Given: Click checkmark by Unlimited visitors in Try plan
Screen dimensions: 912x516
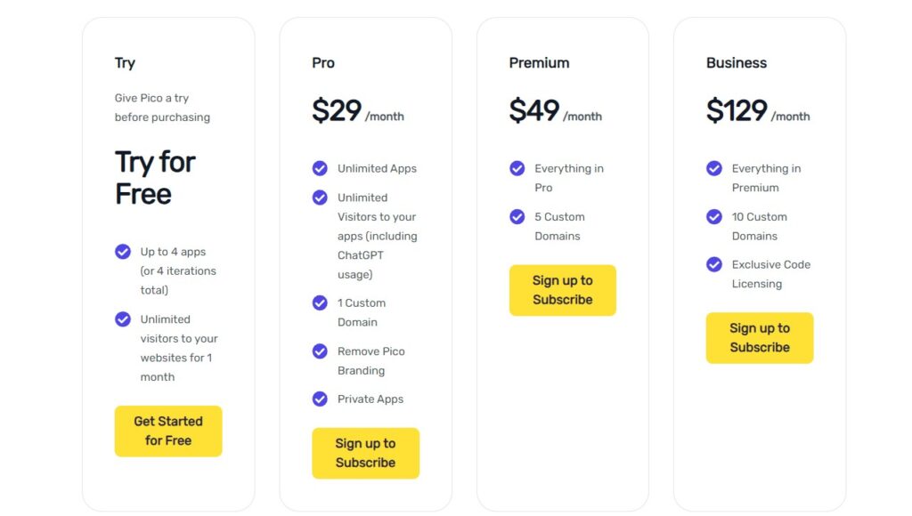Looking at the screenshot, I should point(123,319).
